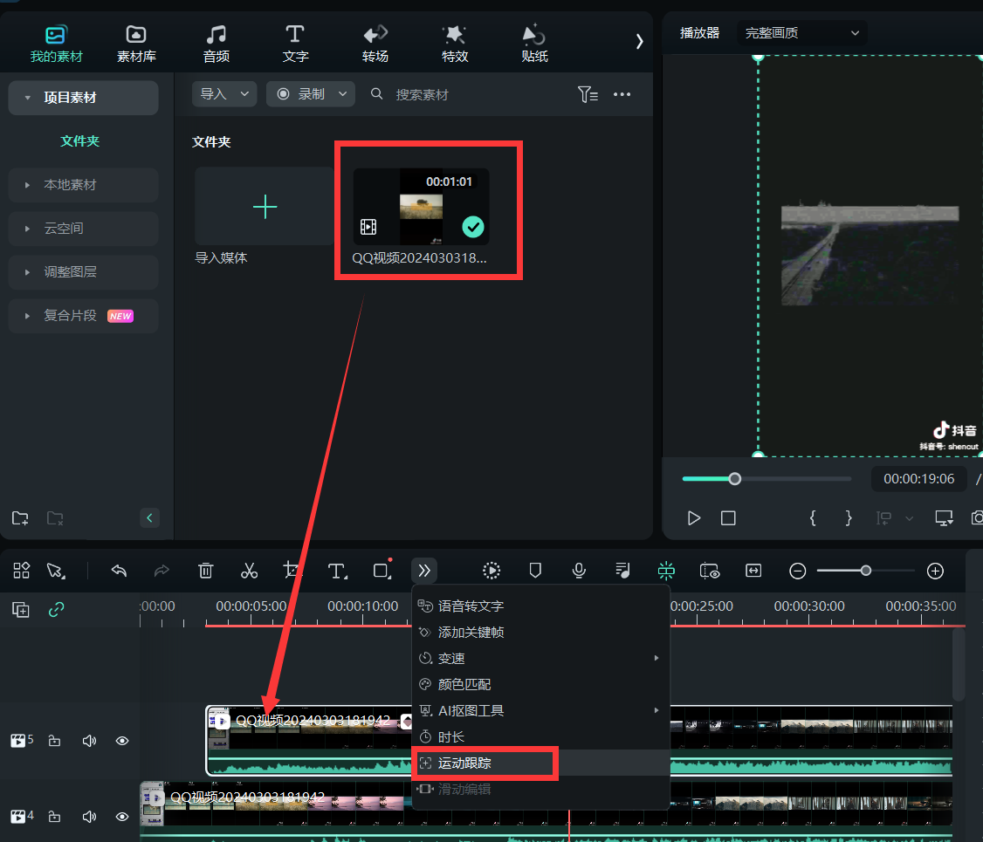Image resolution: width=983 pixels, height=842 pixels.
Task: Switch to the 转场 transitions tab
Action: (x=375, y=44)
